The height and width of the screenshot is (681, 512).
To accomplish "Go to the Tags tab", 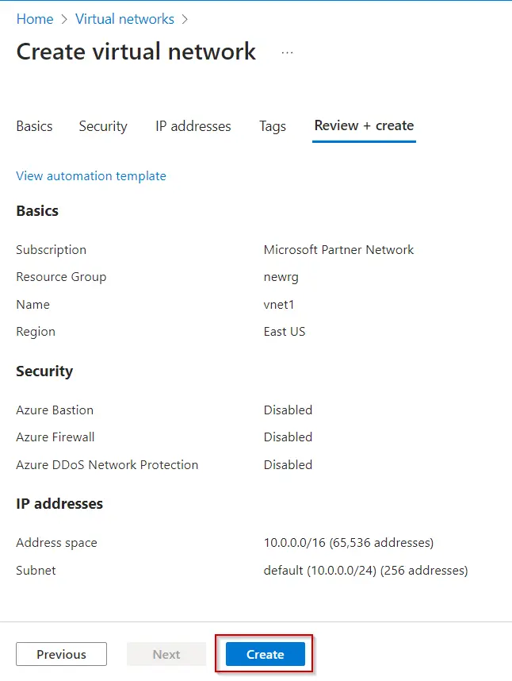I will [273, 126].
